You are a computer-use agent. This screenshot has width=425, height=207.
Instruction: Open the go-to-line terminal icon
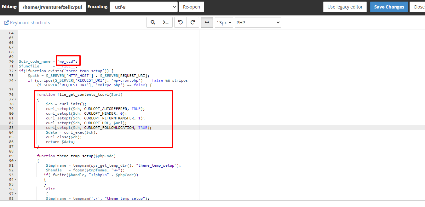(x=166, y=22)
